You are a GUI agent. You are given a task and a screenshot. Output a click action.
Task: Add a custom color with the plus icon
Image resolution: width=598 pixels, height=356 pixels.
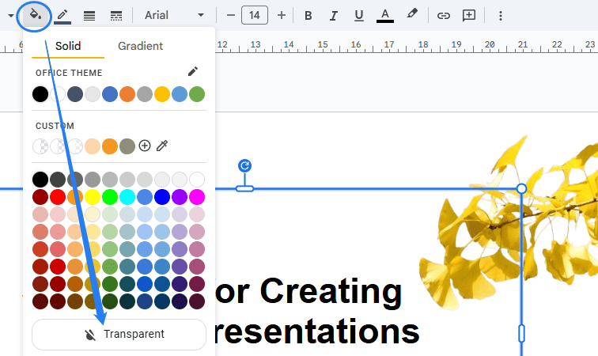click(145, 146)
